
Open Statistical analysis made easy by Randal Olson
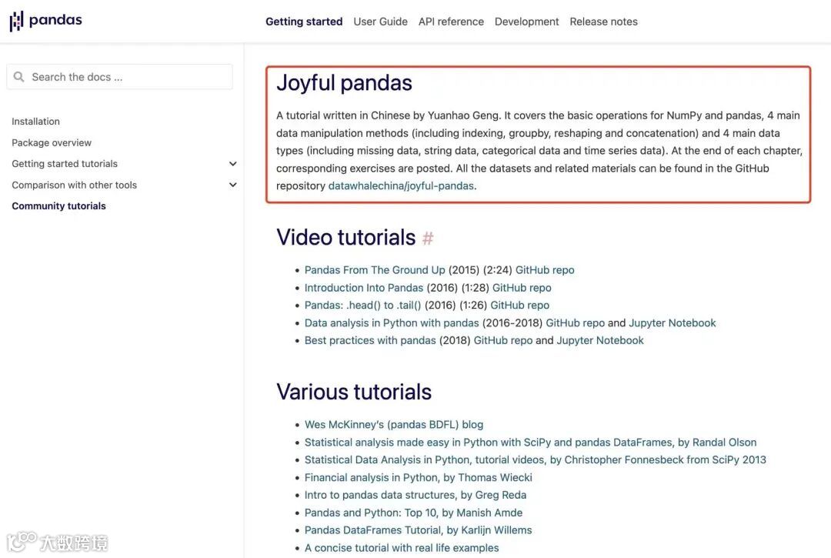[x=530, y=443]
